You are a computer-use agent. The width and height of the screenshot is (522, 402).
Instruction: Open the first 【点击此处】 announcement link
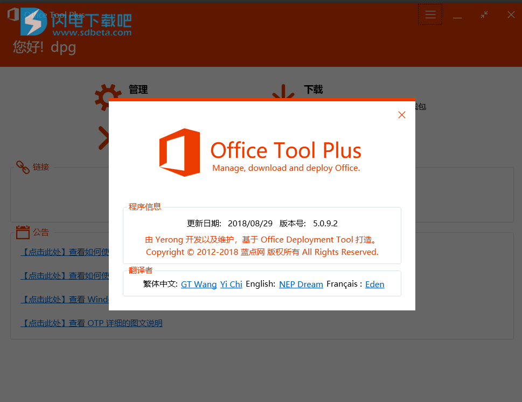pyautogui.click(x=65, y=252)
